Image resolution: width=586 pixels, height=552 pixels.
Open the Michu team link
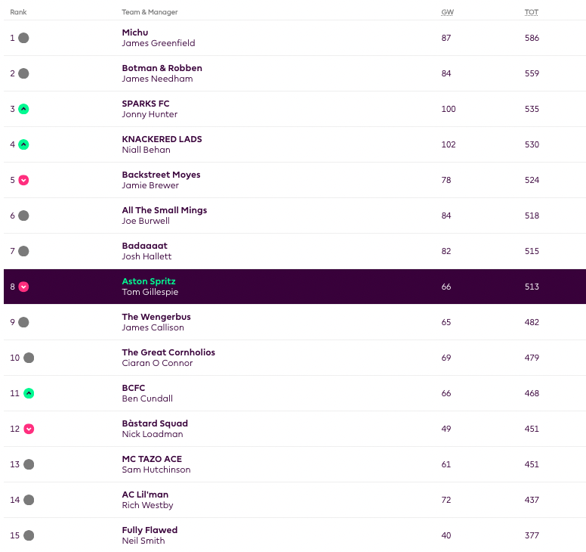click(x=135, y=33)
